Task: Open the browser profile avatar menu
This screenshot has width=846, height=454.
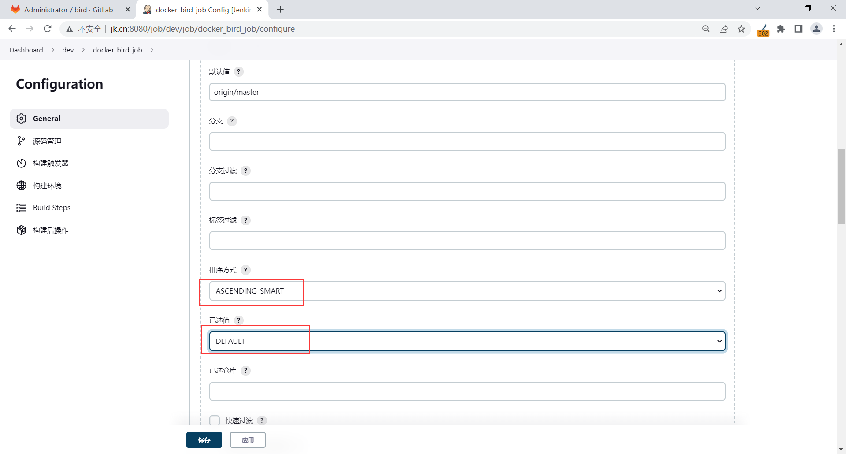Action: (x=816, y=29)
